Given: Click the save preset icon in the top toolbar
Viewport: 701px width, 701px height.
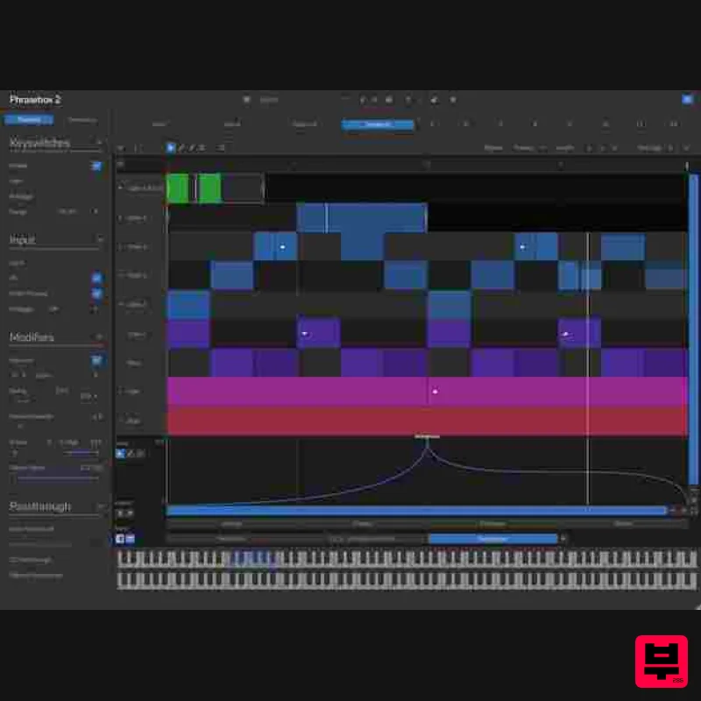Looking at the screenshot, I should pos(390,100).
